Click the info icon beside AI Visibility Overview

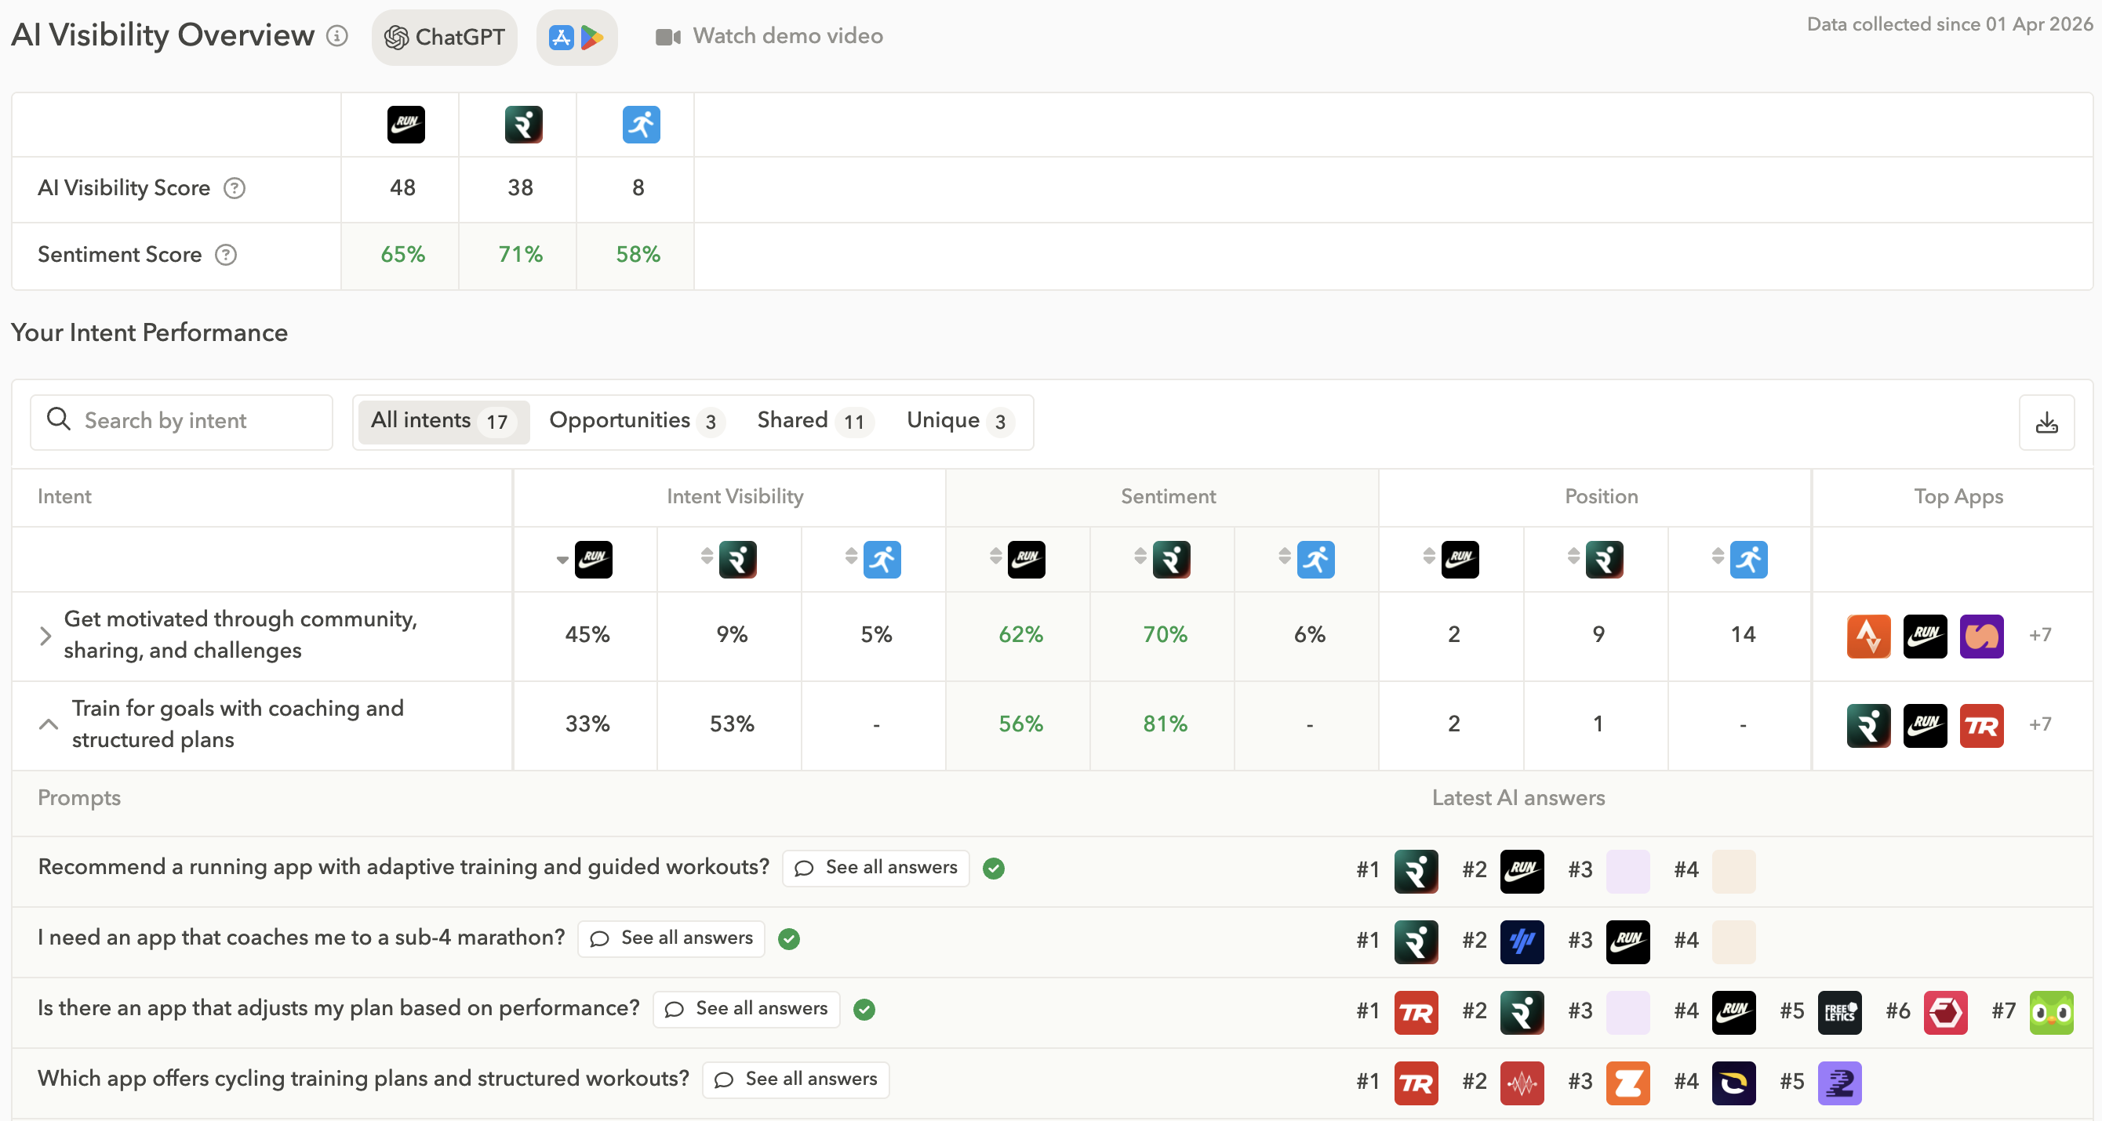coord(337,36)
